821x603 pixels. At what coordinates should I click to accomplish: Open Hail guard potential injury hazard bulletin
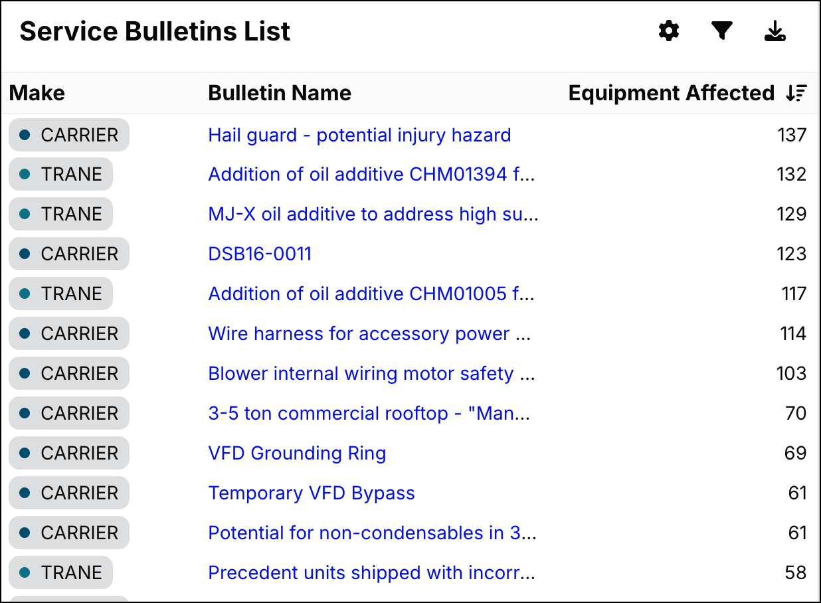tap(359, 135)
